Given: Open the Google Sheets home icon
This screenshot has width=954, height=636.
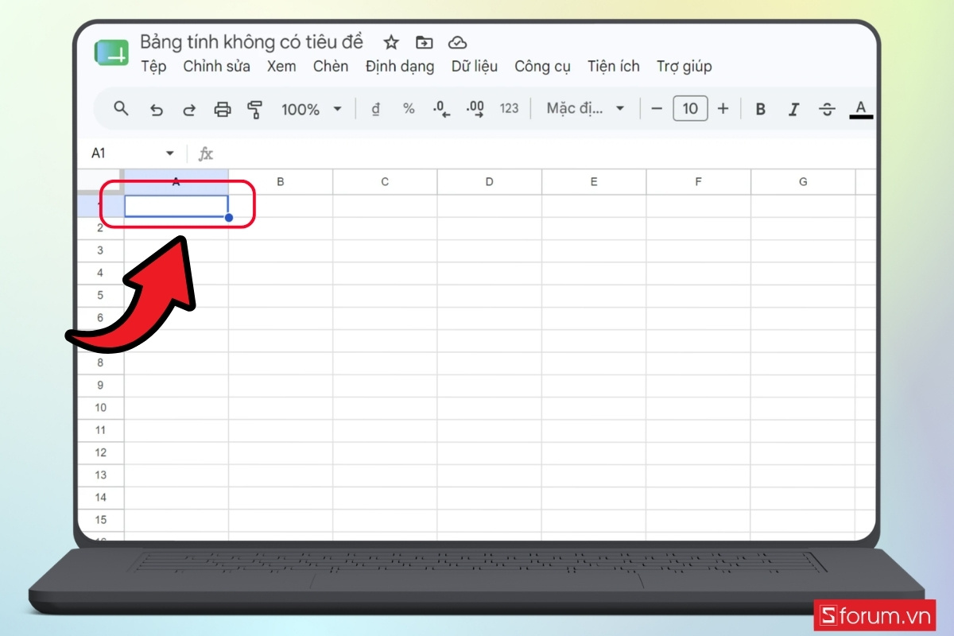Looking at the screenshot, I should tap(111, 53).
